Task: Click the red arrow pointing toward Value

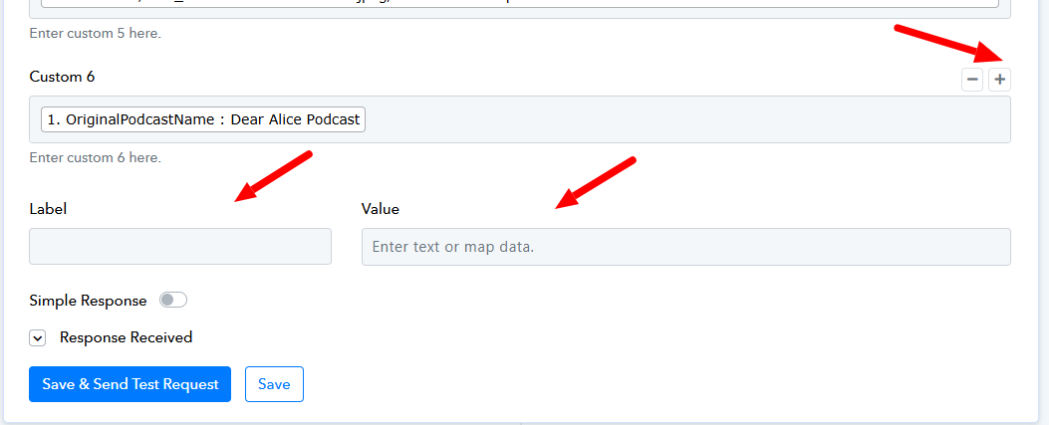Action: (x=596, y=182)
